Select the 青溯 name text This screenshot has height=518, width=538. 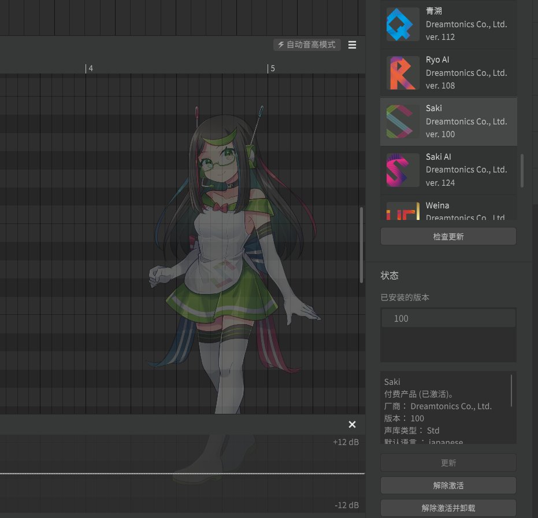tap(433, 11)
